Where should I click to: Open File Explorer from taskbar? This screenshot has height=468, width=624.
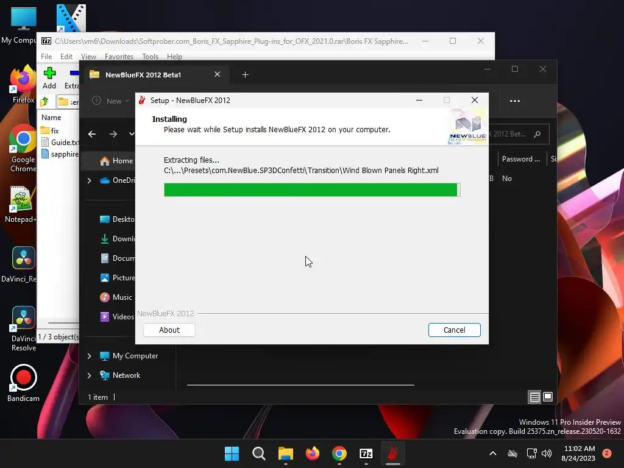point(285,453)
